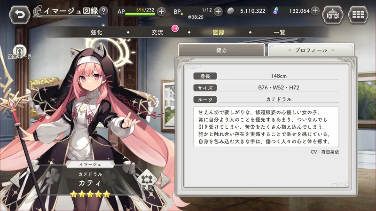The width and height of the screenshot is (376, 211).
Task: Click the silver coin currency icon
Action: (x=230, y=11)
